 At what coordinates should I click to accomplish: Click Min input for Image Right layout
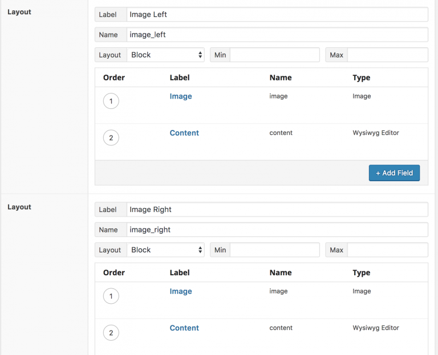pyautogui.click(x=274, y=250)
